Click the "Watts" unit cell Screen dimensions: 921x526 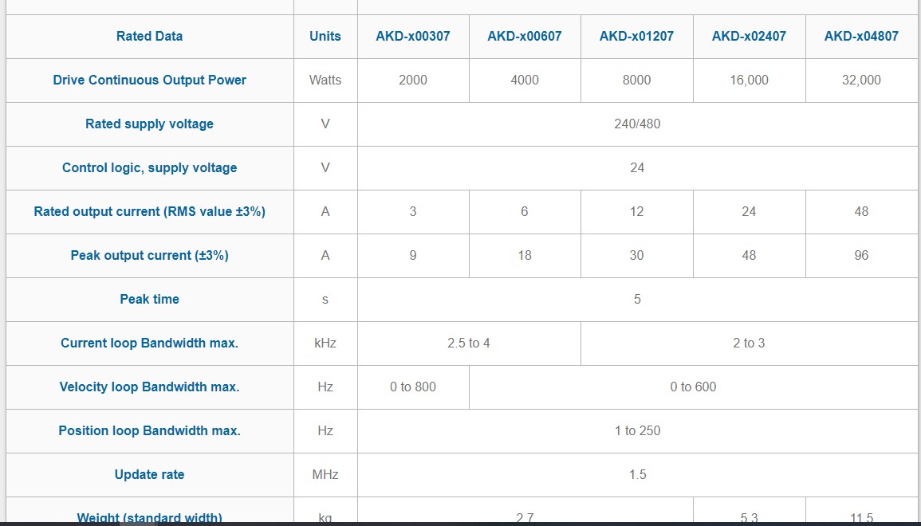[x=325, y=80]
